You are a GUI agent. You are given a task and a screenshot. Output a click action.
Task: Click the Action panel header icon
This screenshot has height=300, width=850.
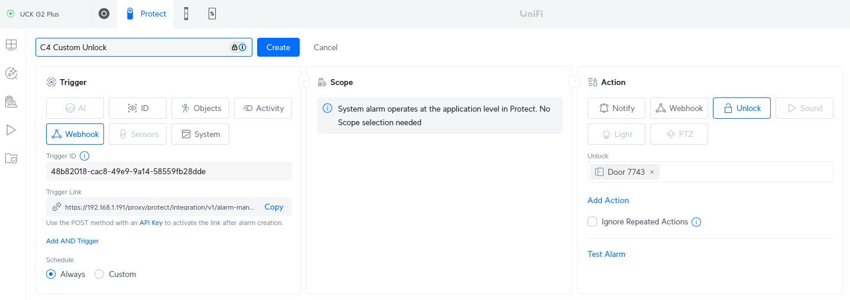(593, 82)
